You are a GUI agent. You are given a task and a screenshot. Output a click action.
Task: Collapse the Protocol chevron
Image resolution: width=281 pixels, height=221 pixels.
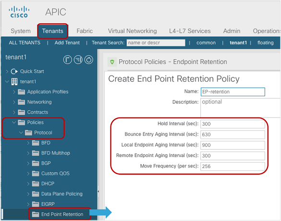click(x=21, y=133)
